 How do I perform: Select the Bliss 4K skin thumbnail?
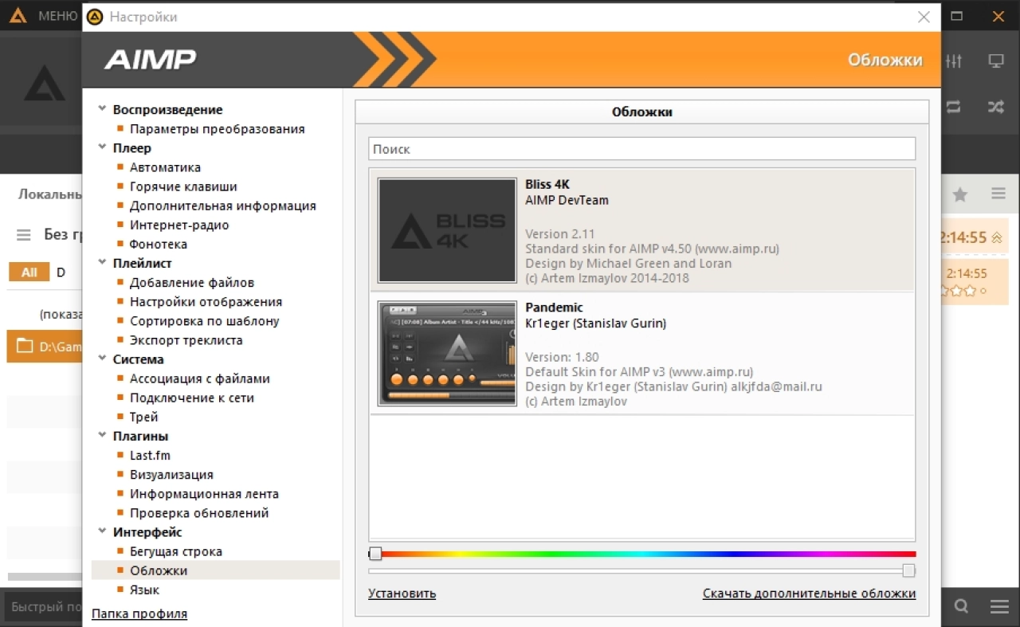point(447,230)
